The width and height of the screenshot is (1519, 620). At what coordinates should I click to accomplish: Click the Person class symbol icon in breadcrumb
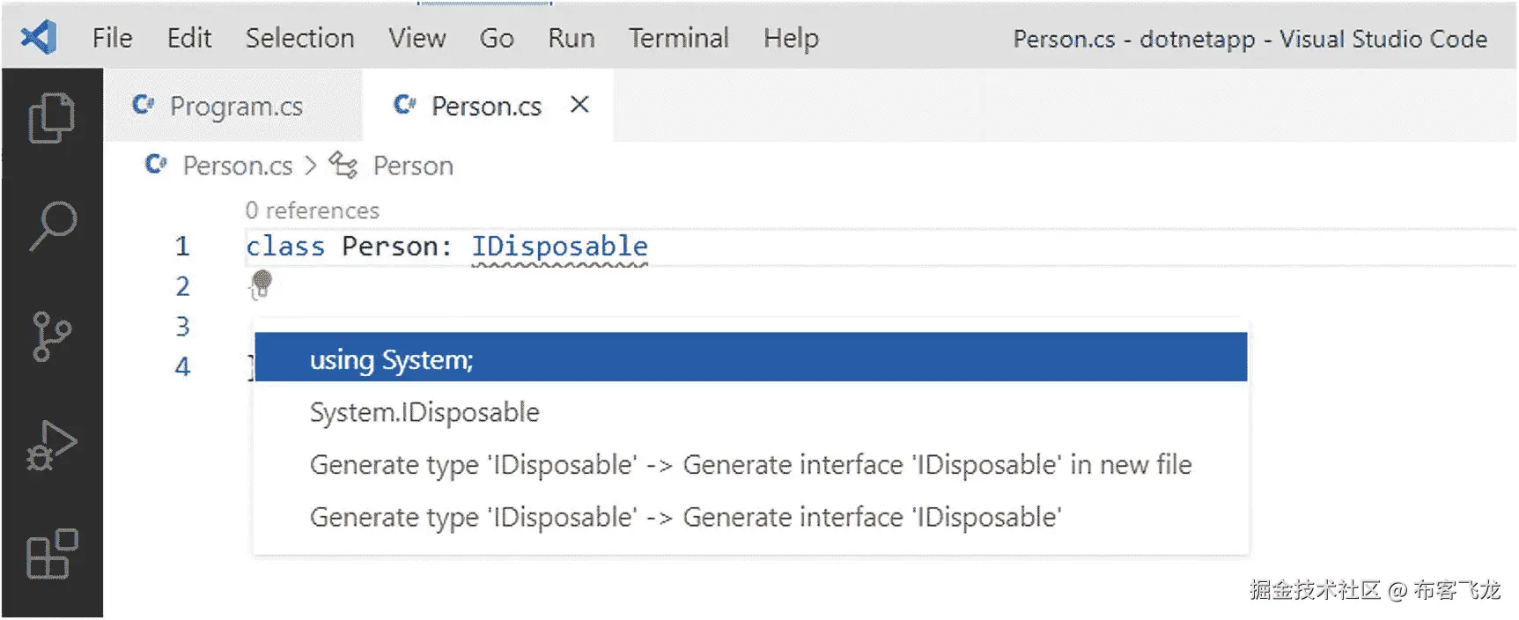click(343, 165)
